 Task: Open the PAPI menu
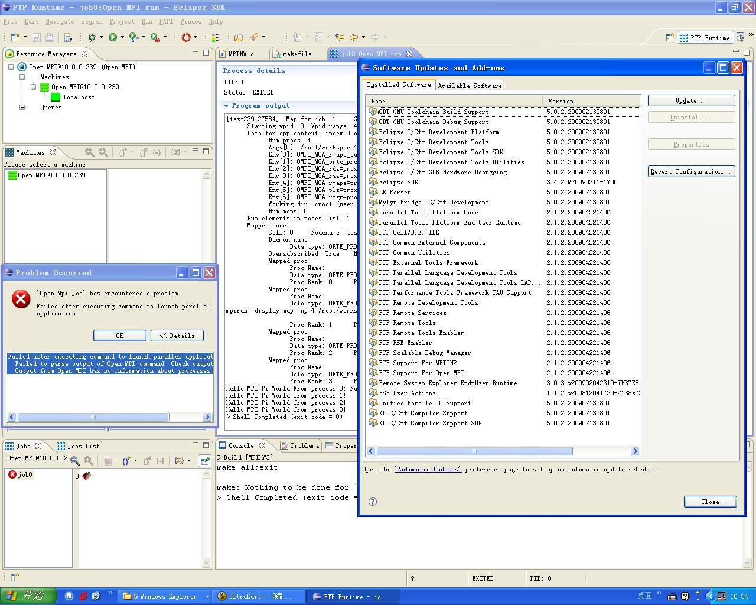pyautogui.click(x=167, y=21)
